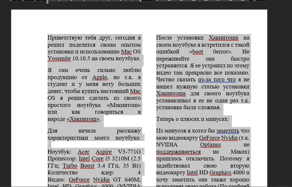Screen dimensions: 292x187
Task: Click the line "Теперь о плюсах и минусах:"
Action: [192, 119]
